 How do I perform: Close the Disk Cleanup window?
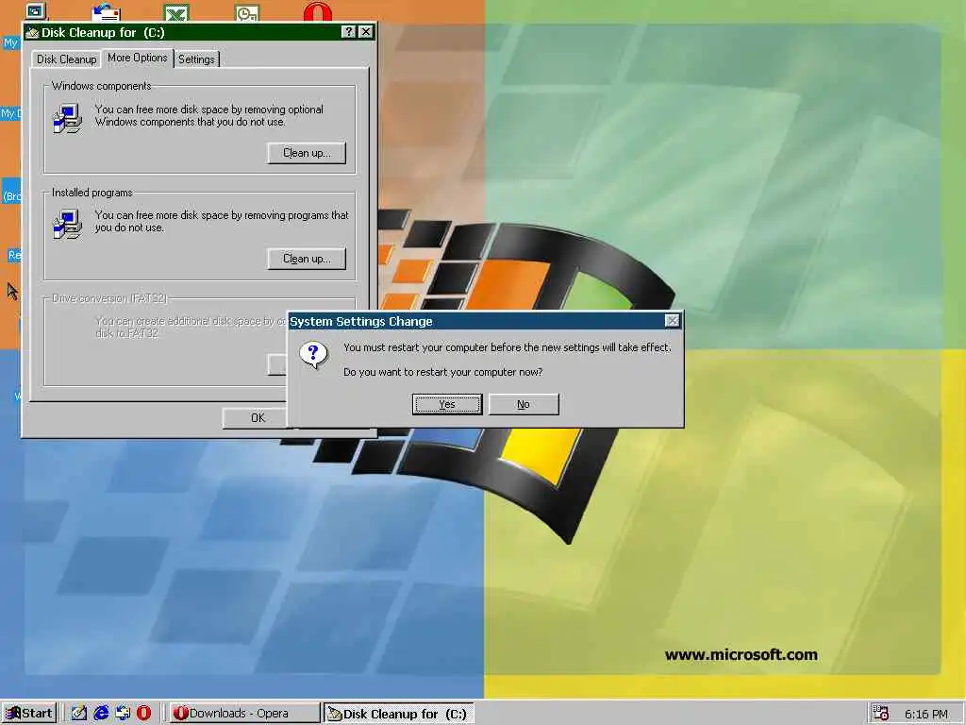point(366,32)
